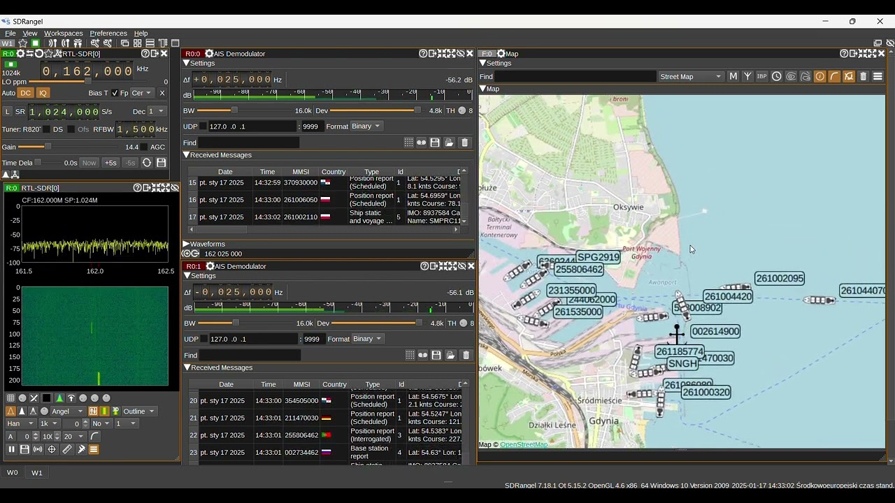
Task: Open the Outline style dropdown
Action: tap(139, 411)
